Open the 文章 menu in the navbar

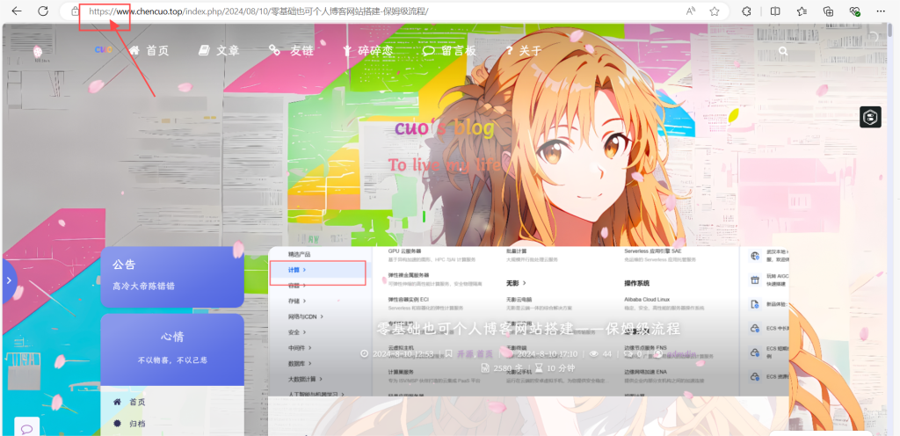point(219,51)
